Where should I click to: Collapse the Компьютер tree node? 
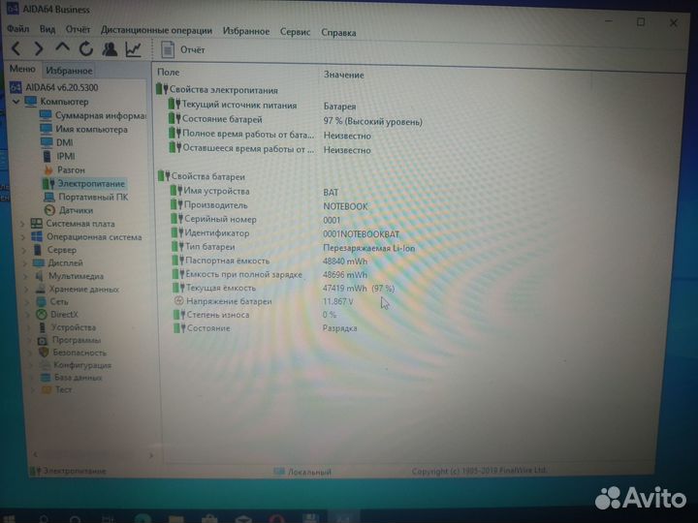pos(16,102)
